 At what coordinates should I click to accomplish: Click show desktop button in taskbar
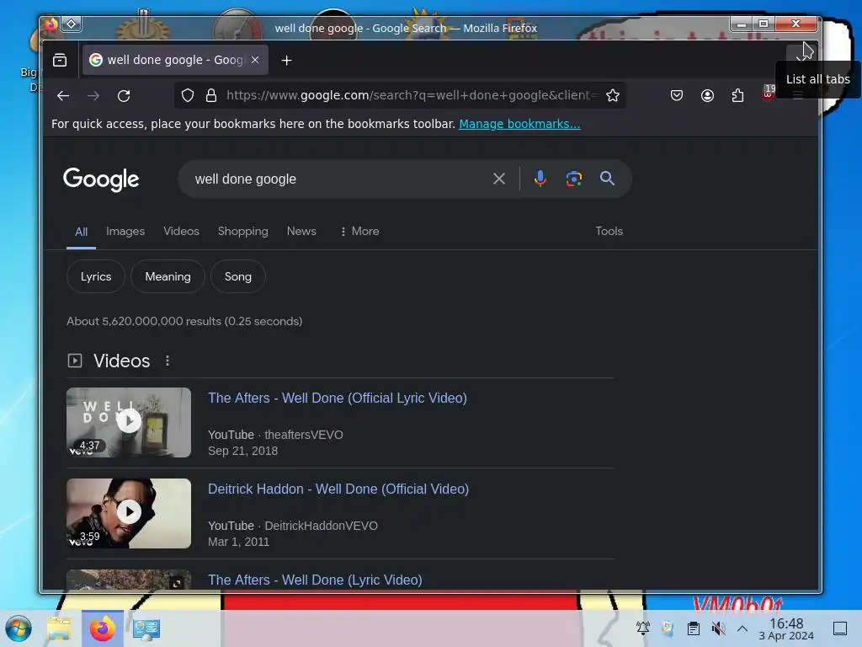tap(840, 628)
